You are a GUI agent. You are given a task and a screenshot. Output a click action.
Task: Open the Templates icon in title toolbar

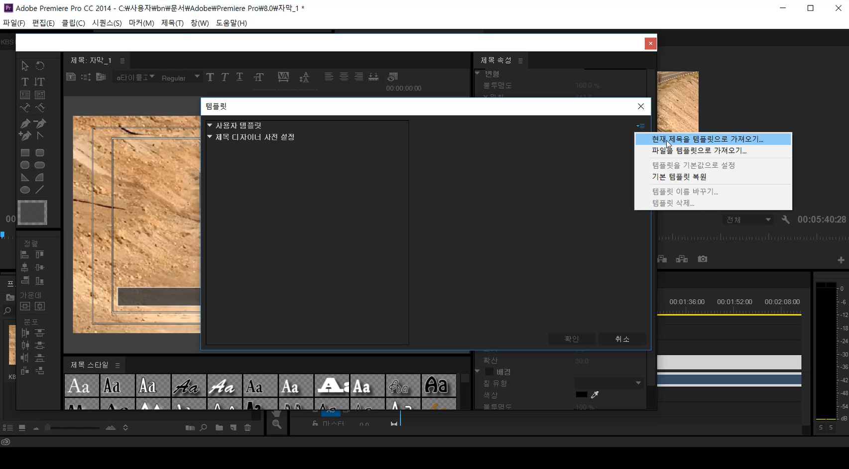click(x=101, y=77)
